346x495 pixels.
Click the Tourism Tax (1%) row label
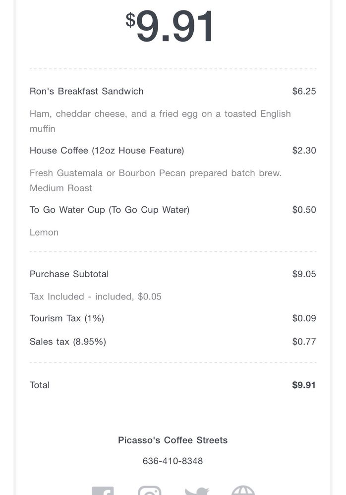click(67, 318)
